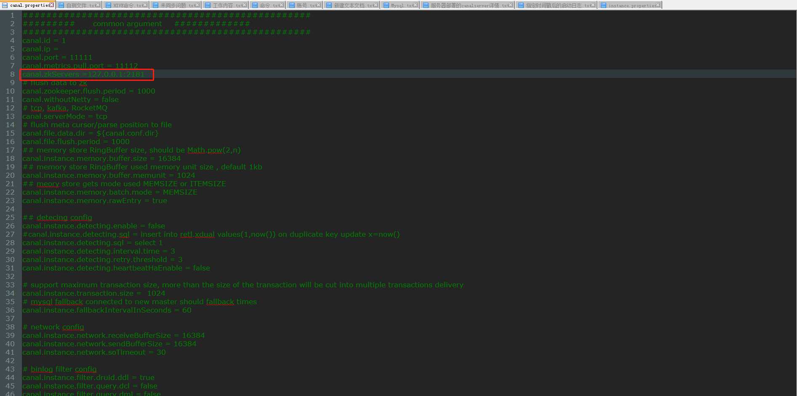Click 'canal.instance.network.receiveBufferSize = 16384' line
Viewport: 797px width, 396px height.
tap(114, 335)
